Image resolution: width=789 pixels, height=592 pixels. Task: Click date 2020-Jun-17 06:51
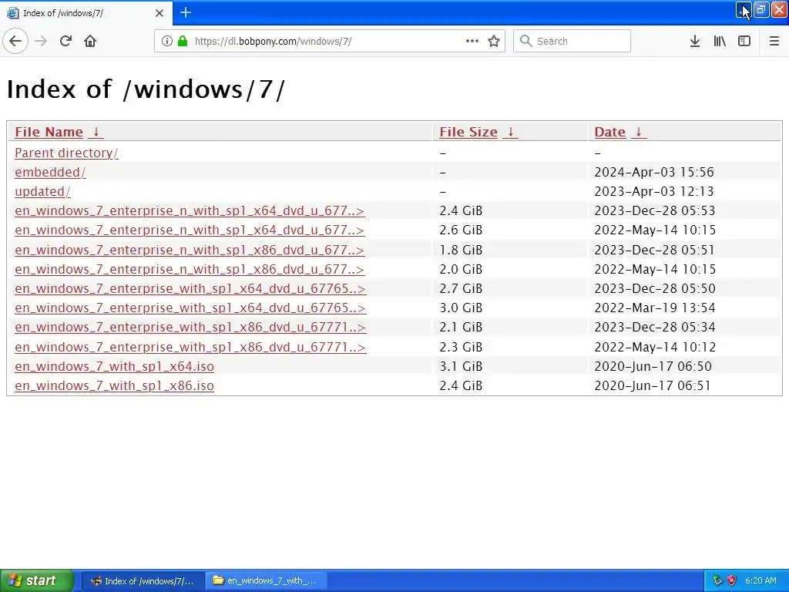(x=653, y=385)
